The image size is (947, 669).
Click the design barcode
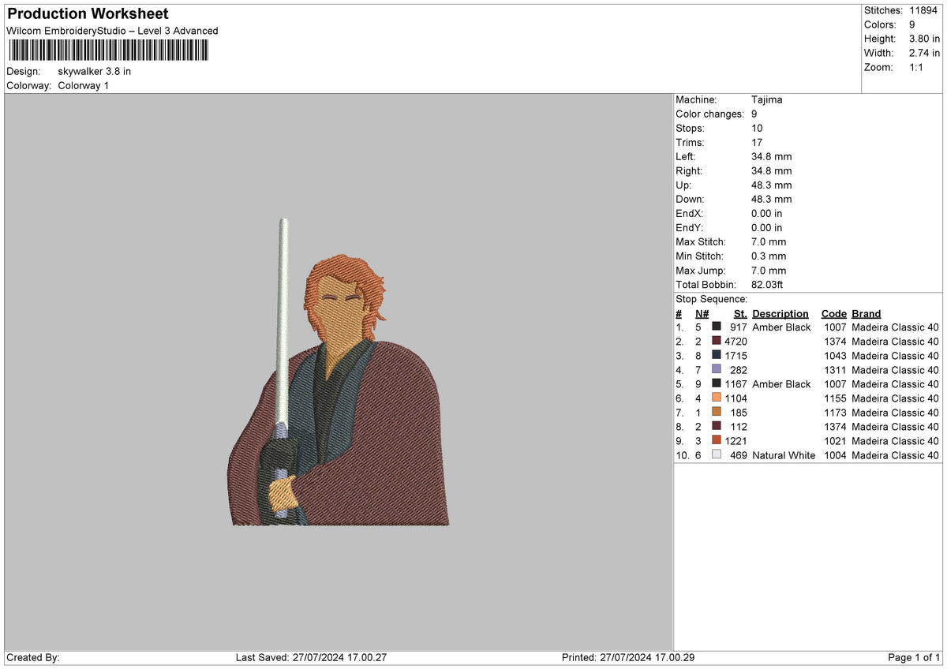[108, 50]
